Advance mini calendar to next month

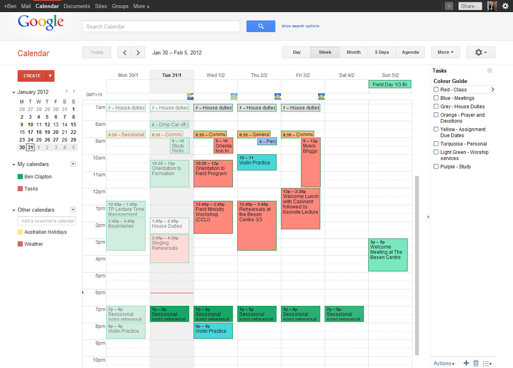click(74, 91)
